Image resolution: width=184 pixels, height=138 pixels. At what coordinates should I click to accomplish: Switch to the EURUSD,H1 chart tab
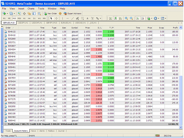pos(66,23)
